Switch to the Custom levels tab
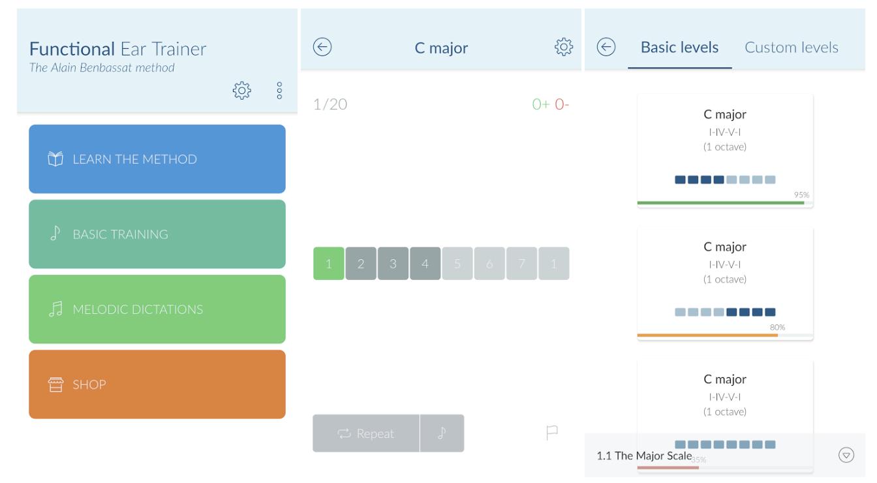Screen dimensions: 877x483 791,48
